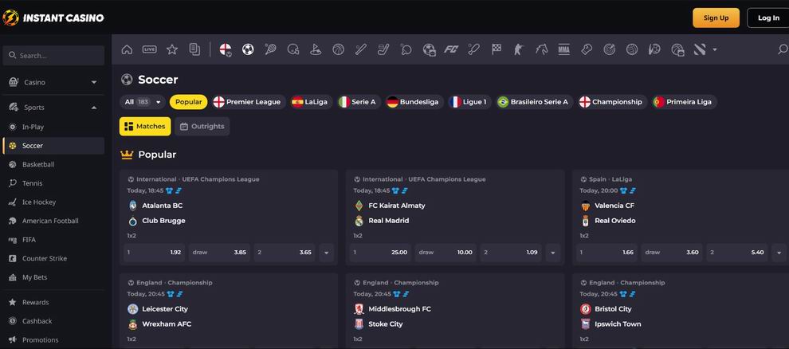Select the horse racing icon
789x349 pixels.
click(541, 49)
